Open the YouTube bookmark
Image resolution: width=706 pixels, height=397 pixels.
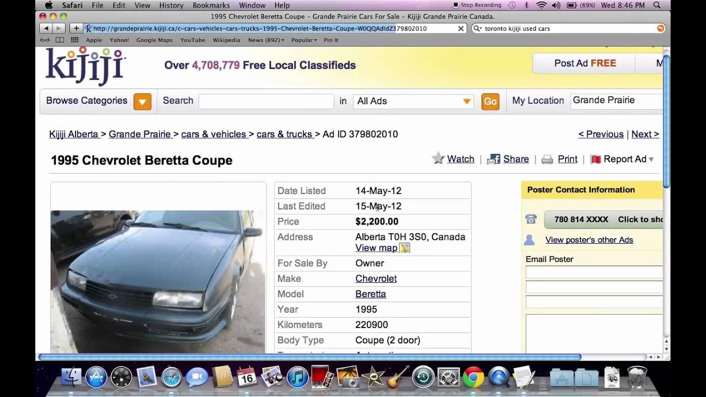click(192, 40)
